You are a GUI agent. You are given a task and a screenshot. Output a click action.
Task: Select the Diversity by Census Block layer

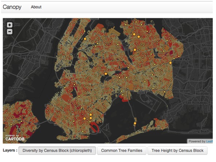pyautogui.click(x=57, y=150)
